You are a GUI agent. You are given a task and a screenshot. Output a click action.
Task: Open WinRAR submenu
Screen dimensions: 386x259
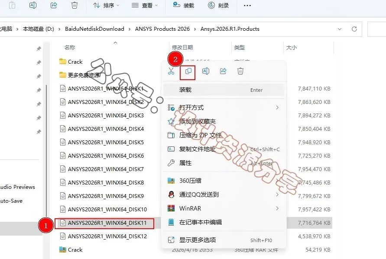(x=224, y=208)
